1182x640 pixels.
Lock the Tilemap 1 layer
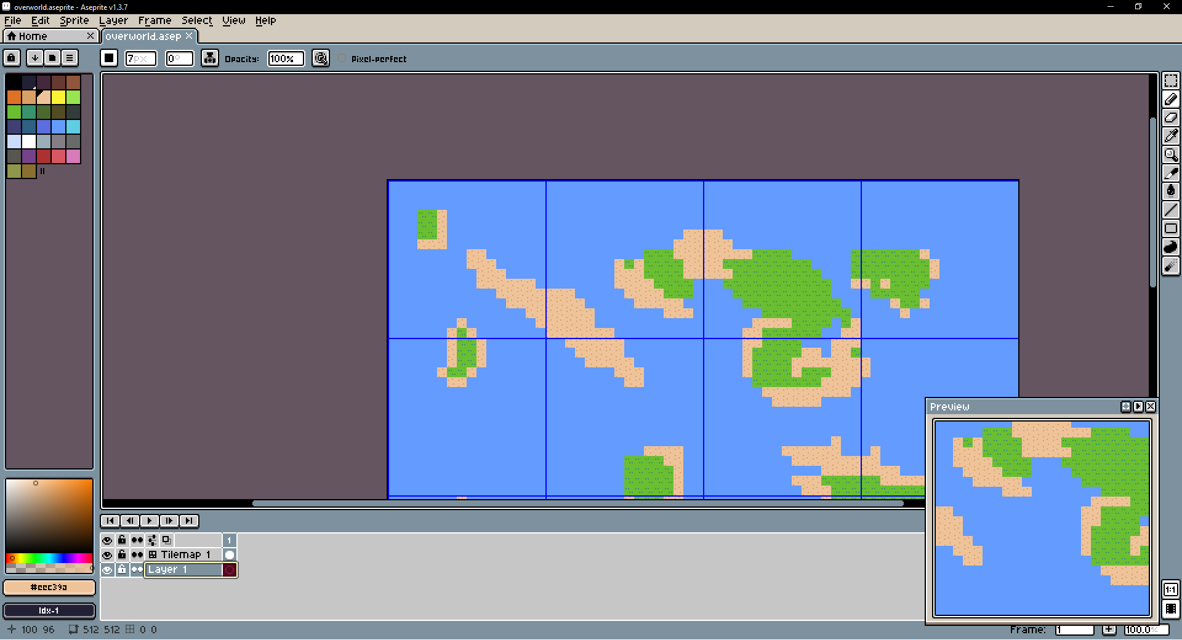[x=122, y=555]
